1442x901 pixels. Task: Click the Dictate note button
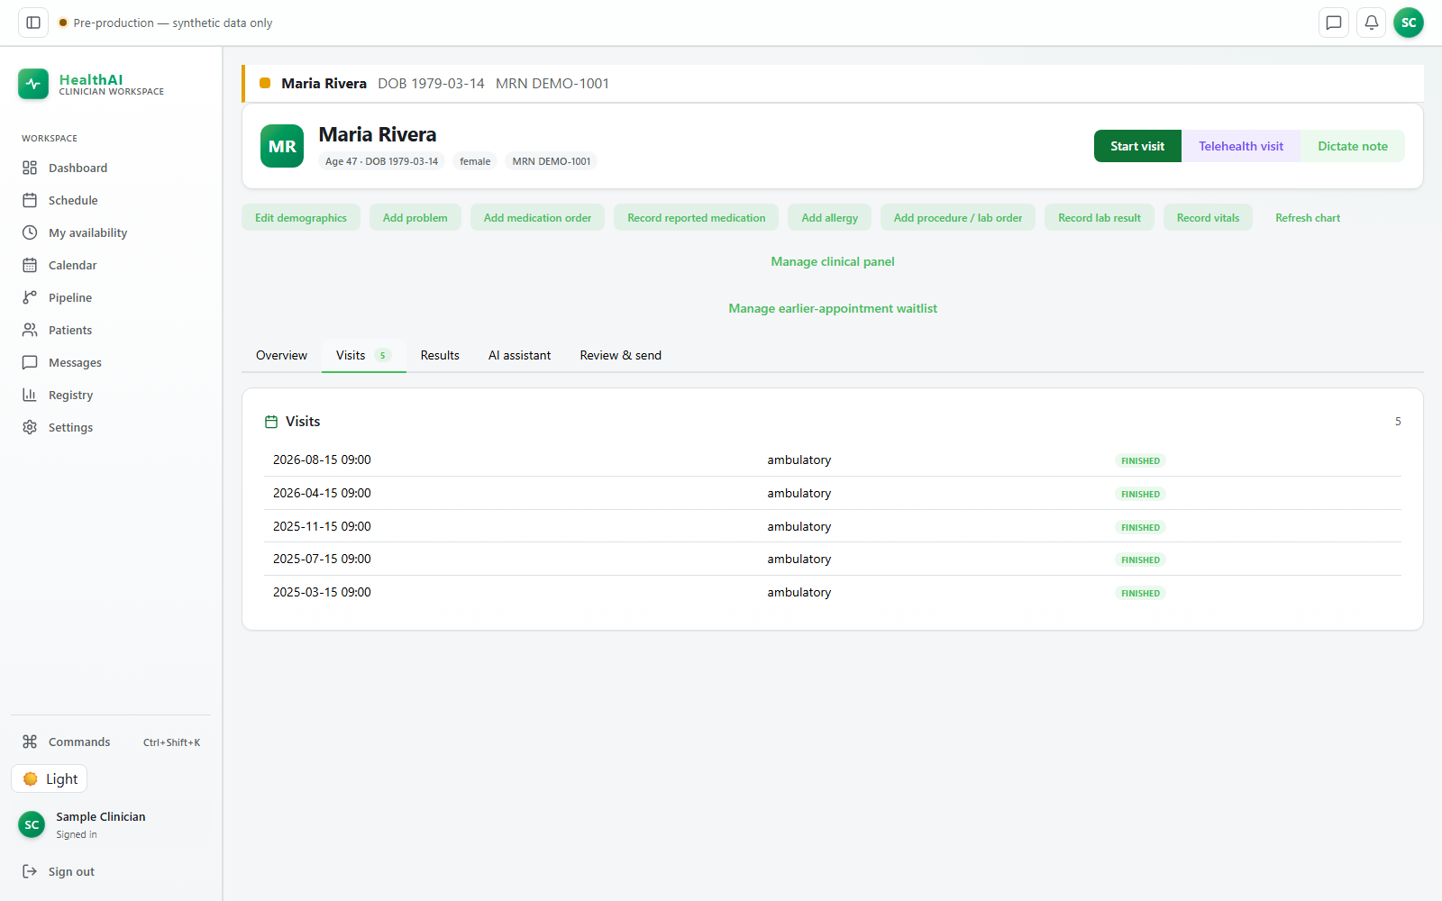[1353, 146]
